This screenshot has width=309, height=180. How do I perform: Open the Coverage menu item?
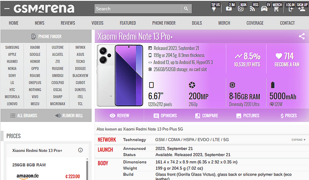tap(255, 23)
